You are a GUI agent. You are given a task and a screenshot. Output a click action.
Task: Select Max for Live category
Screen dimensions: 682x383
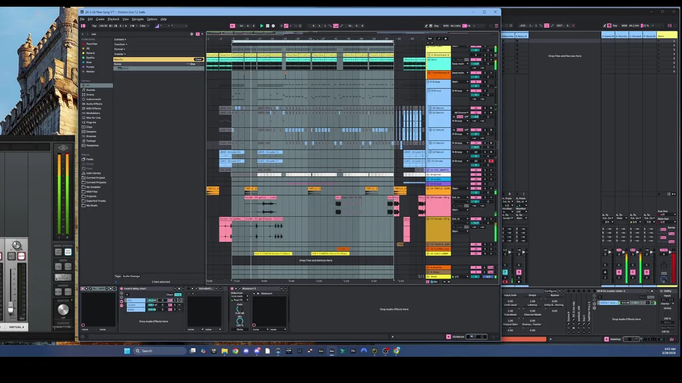click(93, 118)
